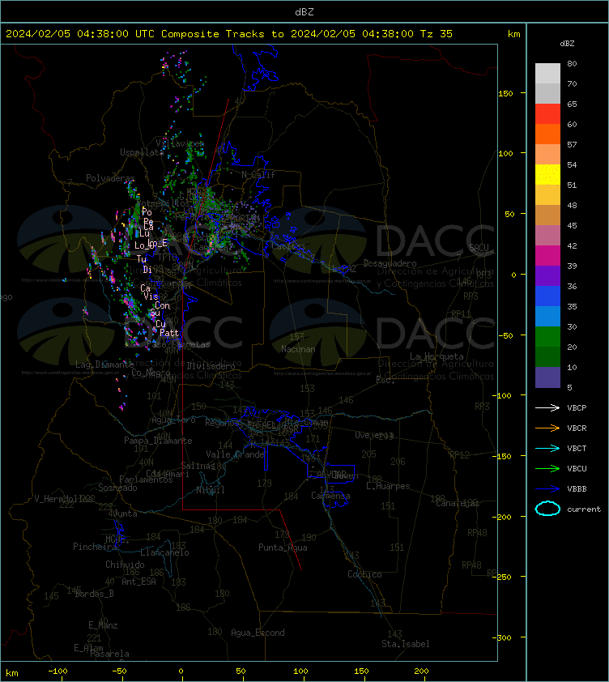Click the white VBCP arrow icon
The width and height of the screenshot is (609, 682).
547,407
